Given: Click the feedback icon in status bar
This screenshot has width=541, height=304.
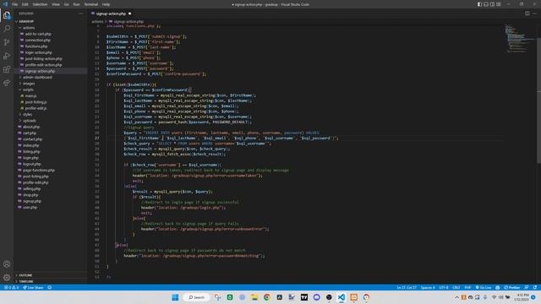Looking at the screenshot, I should pyautogui.click(x=527, y=287).
